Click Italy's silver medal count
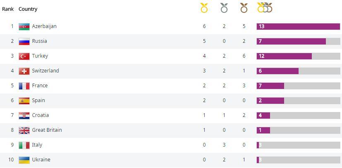The image size is (342, 168). [224, 145]
